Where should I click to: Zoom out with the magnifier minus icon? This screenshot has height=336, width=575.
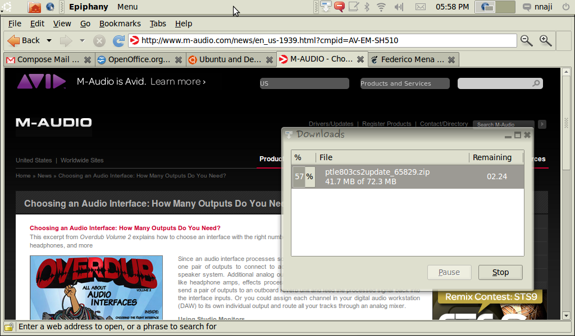click(527, 40)
